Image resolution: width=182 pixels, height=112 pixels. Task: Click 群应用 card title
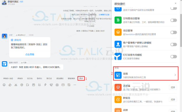point(18,40)
